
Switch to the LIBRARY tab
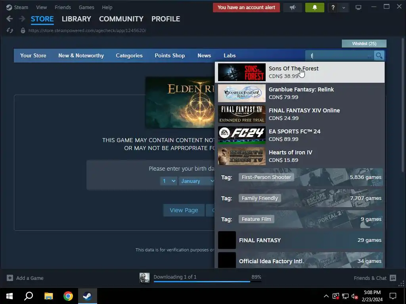click(77, 19)
